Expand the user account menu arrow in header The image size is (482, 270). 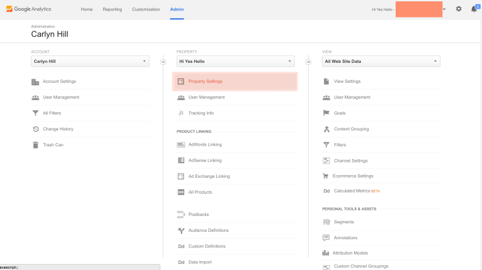445,9
